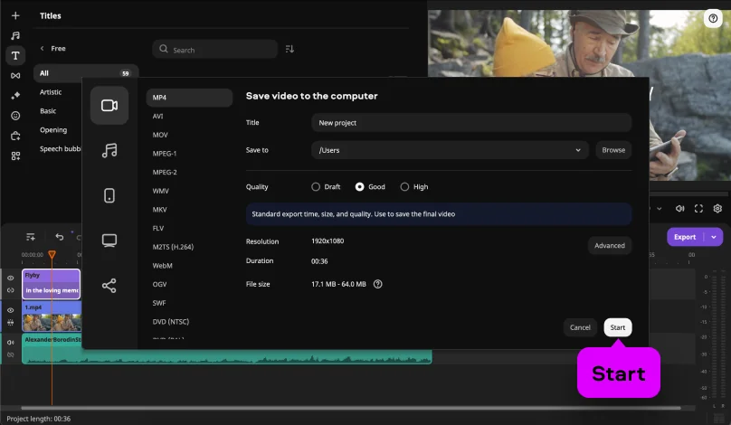Open the preview settings gear icon
Screen dimensions: 731x425
click(x=717, y=208)
